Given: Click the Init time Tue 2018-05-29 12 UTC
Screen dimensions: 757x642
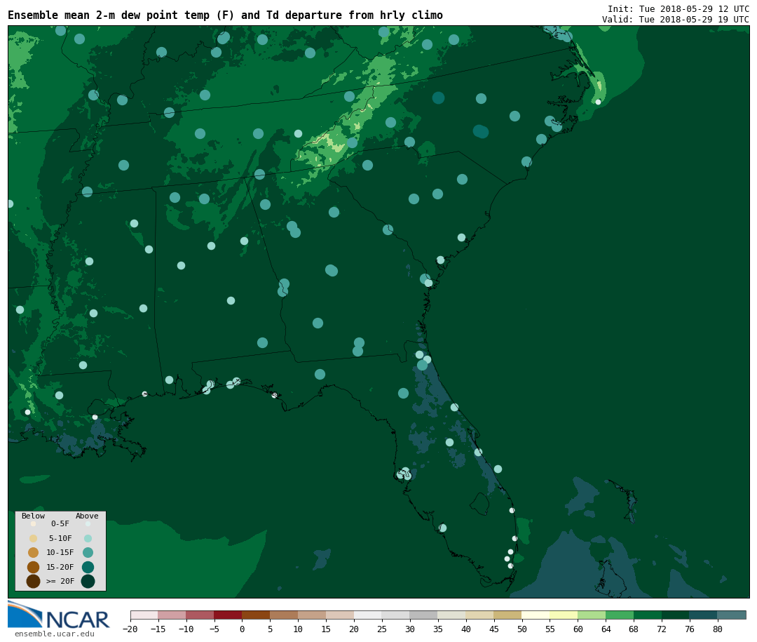Looking at the screenshot, I should click(678, 8).
